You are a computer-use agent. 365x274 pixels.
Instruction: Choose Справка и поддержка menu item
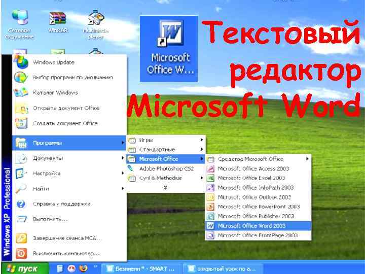(69, 204)
